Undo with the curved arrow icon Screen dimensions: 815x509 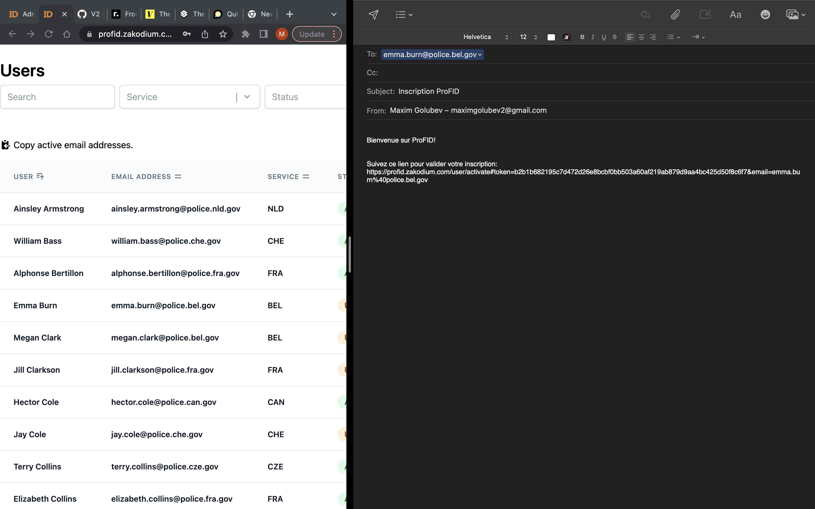point(645,14)
